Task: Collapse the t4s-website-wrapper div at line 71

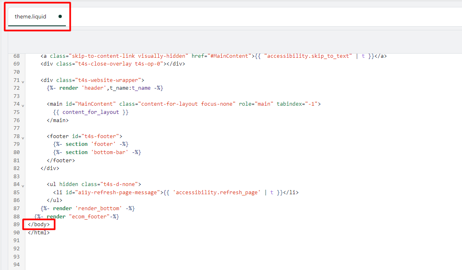Action: pyautogui.click(x=23, y=82)
